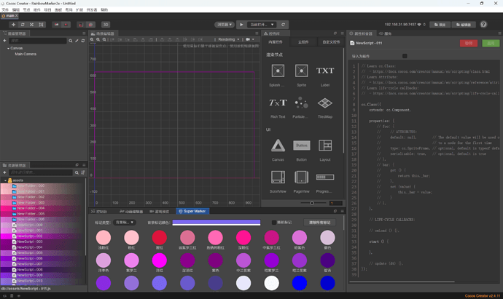503x299 pixels.
Task: Click the red cancel button for NewScript
Action: [468, 43]
